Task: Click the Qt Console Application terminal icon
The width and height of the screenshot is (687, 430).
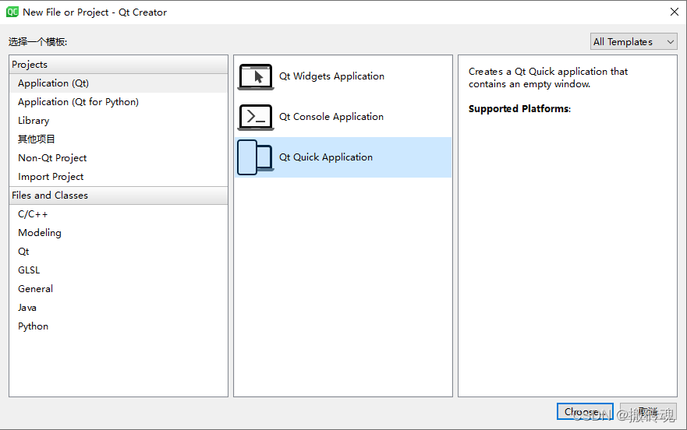Action: coord(256,117)
